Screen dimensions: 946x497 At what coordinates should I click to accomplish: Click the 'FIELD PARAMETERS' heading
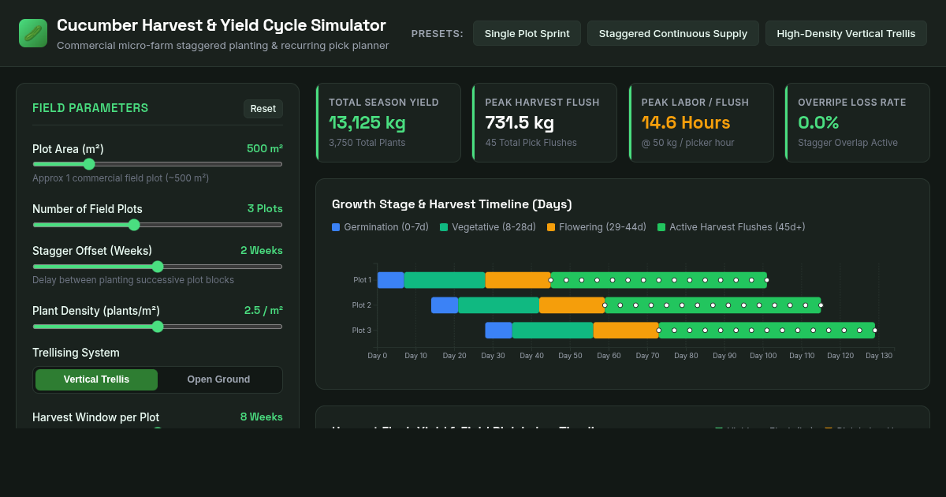coord(90,108)
